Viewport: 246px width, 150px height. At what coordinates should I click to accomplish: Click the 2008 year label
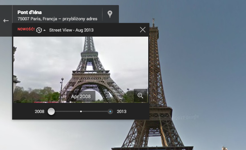pyautogui.click(x=40, y=111)
